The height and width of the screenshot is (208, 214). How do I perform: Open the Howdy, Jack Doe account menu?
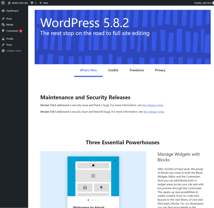point(203,3)
